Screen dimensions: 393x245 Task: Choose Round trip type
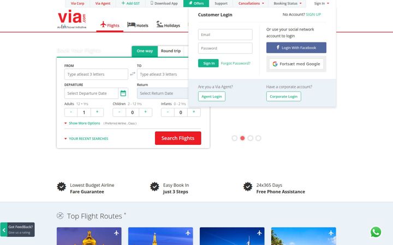point(171,51)
